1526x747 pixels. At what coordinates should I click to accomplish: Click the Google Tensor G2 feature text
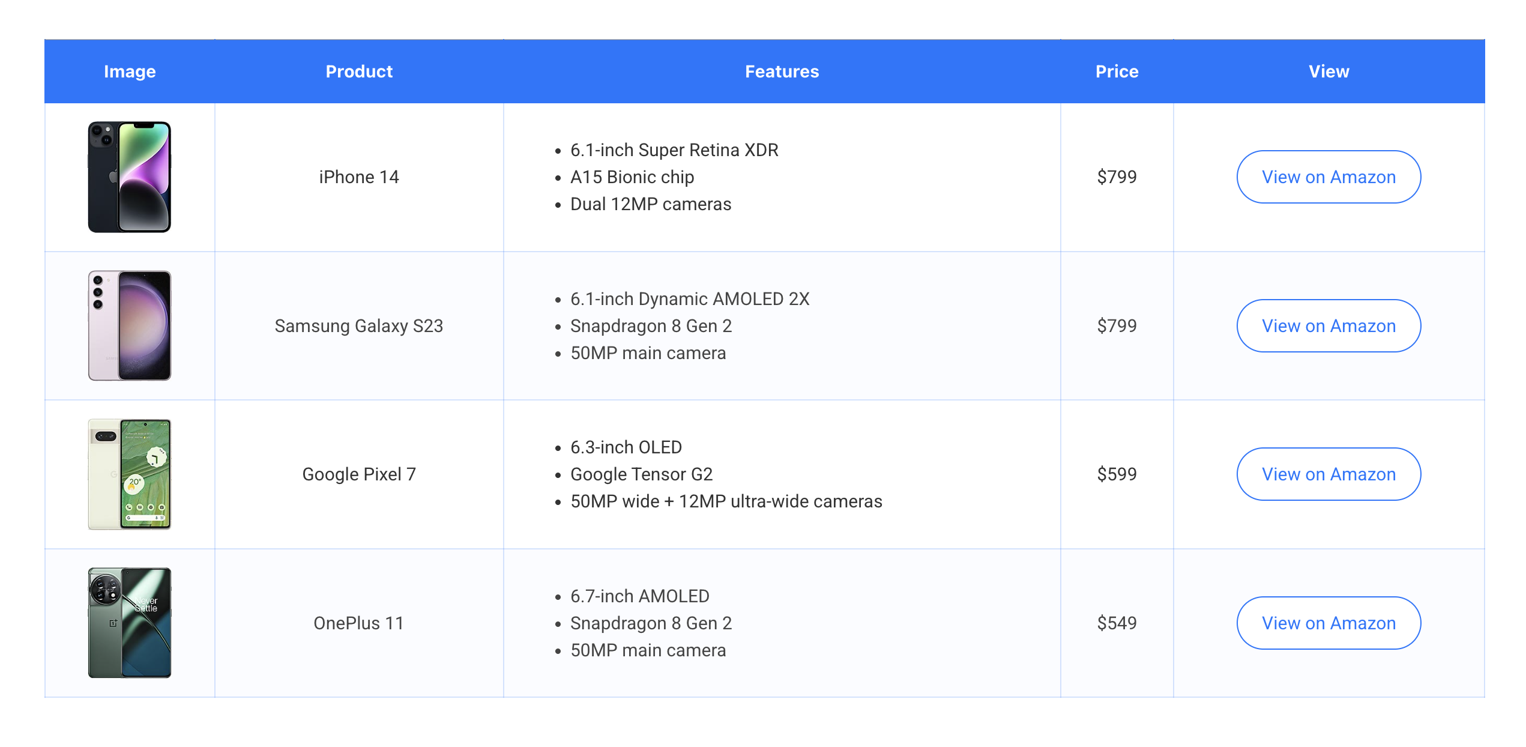(641, 474)
